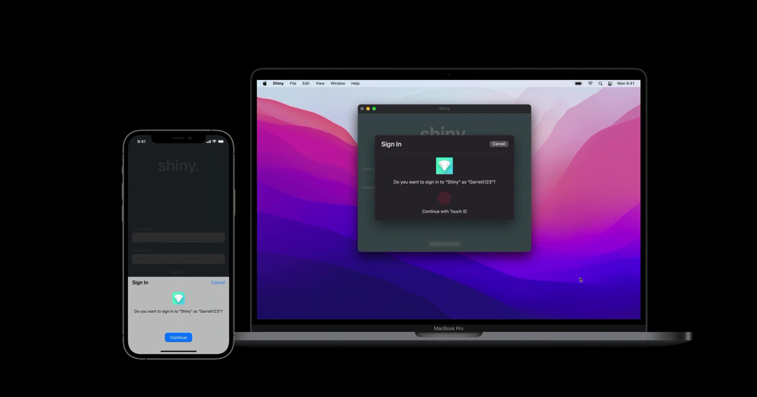Image resolution: width=757 pixels, height=397 pixels.
Task: Tap the iPhone home indicator bar
Action: pos(178,351)
